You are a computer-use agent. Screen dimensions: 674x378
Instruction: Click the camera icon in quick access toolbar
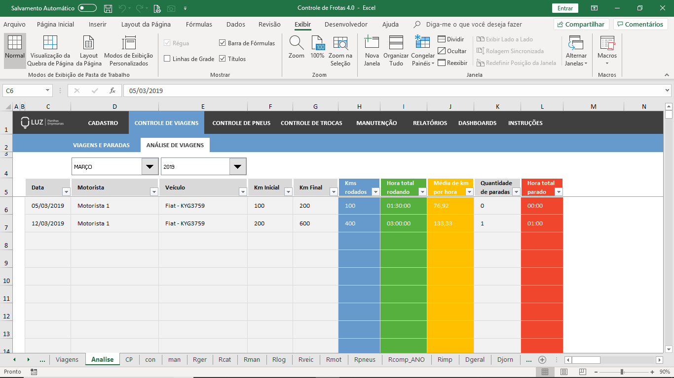click(171, 8)
